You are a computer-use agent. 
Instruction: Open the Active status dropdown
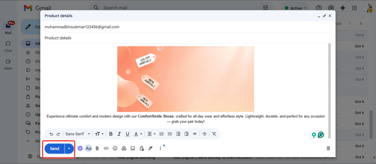pos(295,8)
